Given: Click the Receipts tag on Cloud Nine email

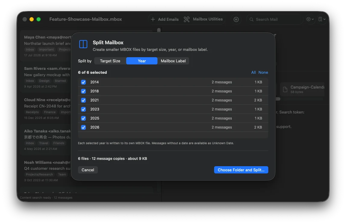Looking at the screenshot, I should [32, 112].
